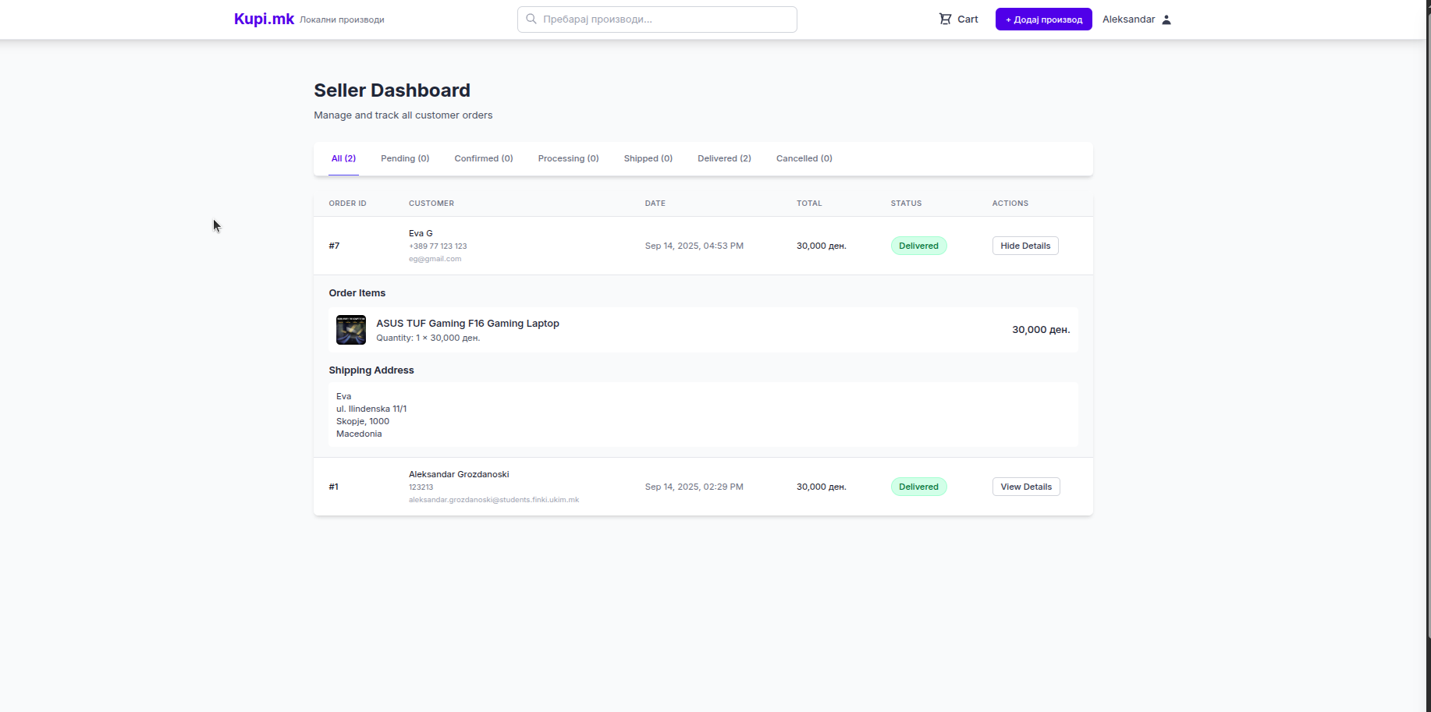Switch to the Shipped (0) tab
Viewport: 1431px width, 712px height.
click(x=648, y=158)
